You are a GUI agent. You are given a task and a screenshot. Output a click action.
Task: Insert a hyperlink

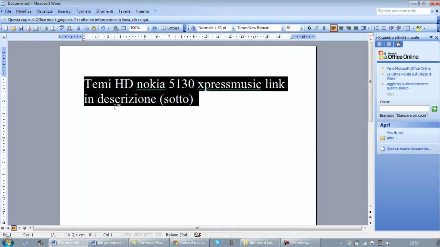[116, 28]
